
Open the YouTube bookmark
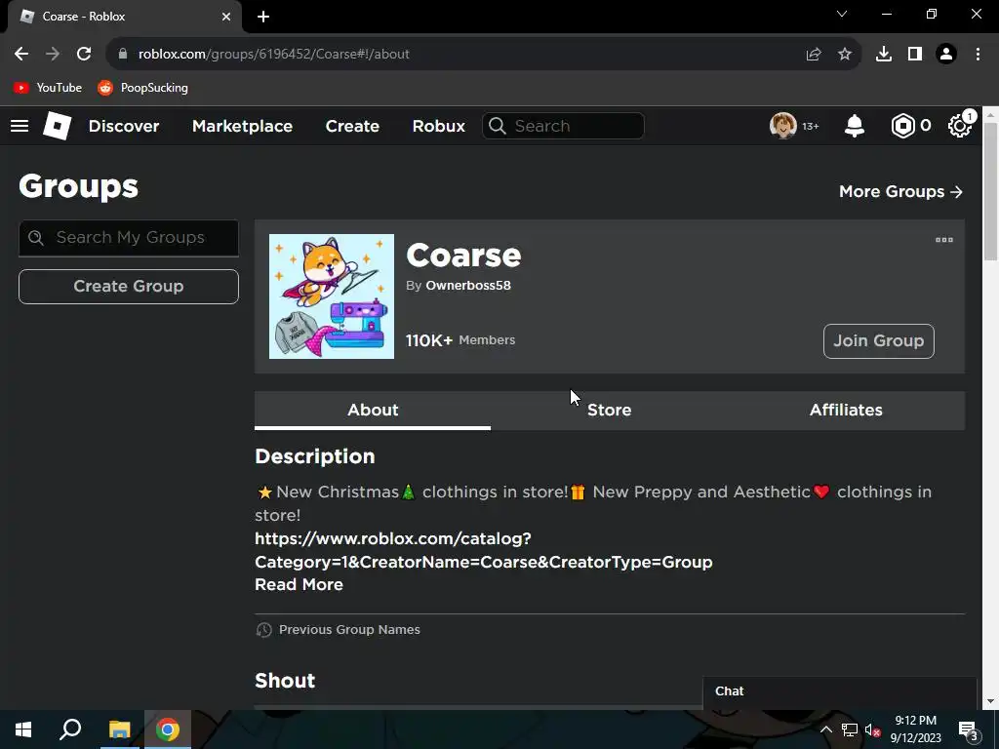[48, 88]
